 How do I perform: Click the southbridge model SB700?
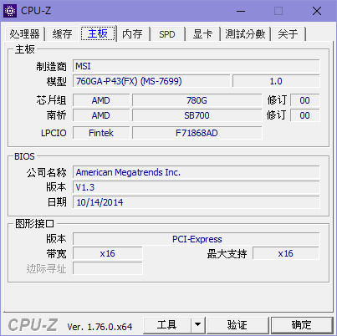pyautogui.click(x=197, y=115)
